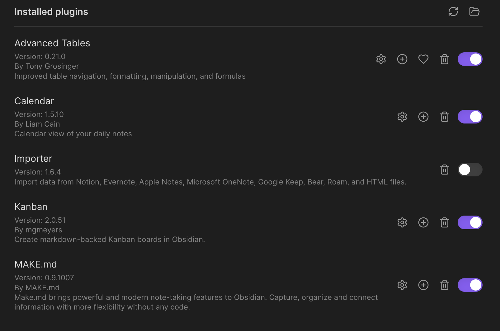Viewport: 500px width, 331px height.
Task: Switch off the MAKE.md plugin toggle
Action: pyautogui.click(x=470, y=285)
